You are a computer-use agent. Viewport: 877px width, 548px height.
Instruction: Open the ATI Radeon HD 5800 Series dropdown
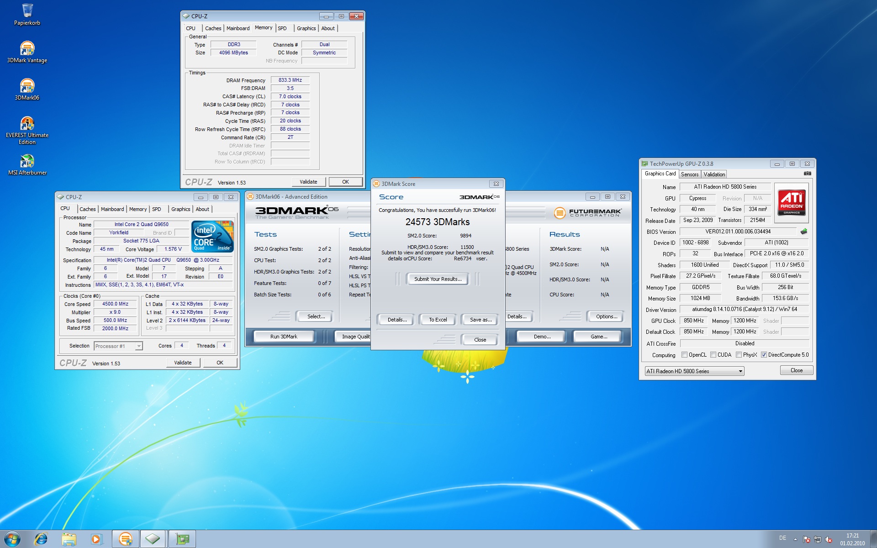pyautogui.click(x=694, y=371)
